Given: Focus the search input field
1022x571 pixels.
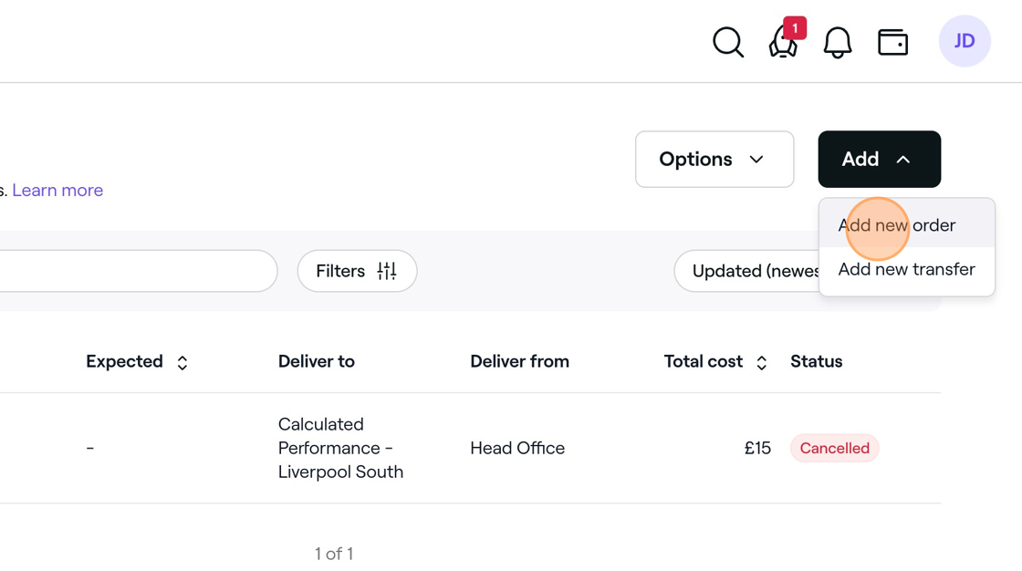Looking at the screenshot, I should (139, 271).
